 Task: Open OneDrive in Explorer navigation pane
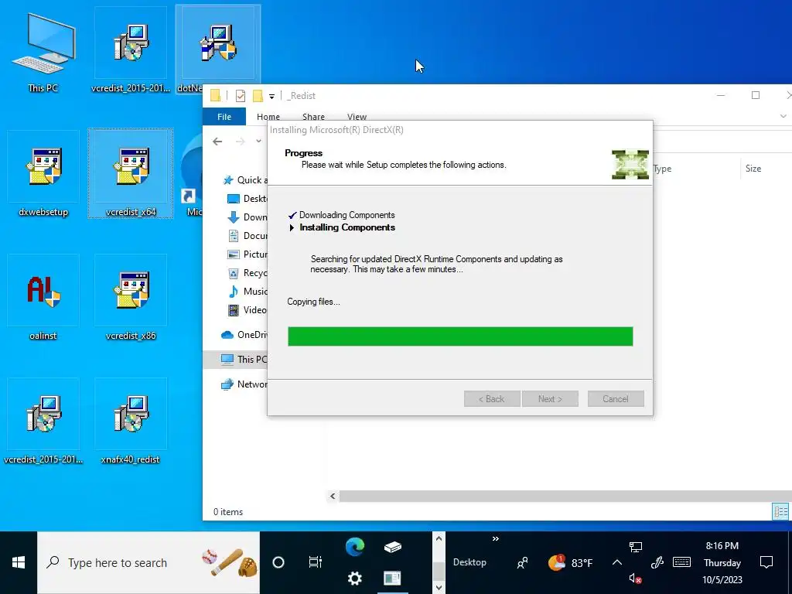click(244, 335)
